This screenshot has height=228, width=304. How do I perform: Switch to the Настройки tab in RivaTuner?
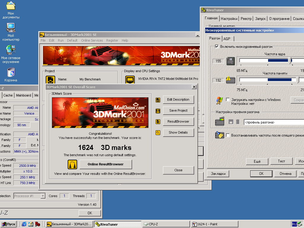[x=229, y=19]
